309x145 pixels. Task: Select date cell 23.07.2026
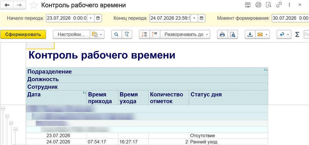56,135
